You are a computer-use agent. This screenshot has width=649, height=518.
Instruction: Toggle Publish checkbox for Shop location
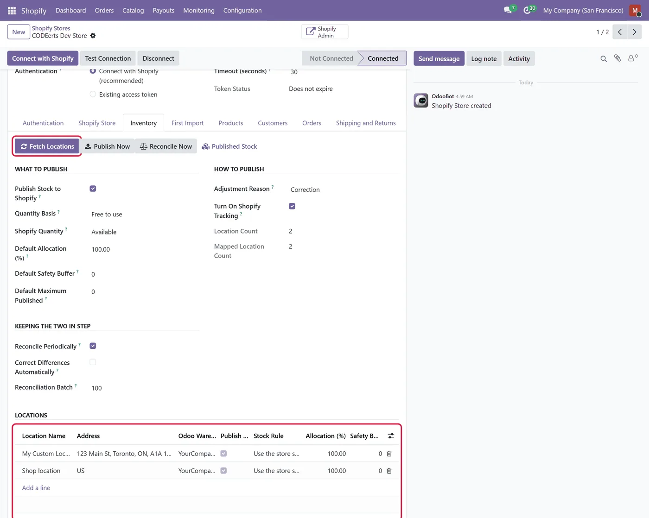223,471
